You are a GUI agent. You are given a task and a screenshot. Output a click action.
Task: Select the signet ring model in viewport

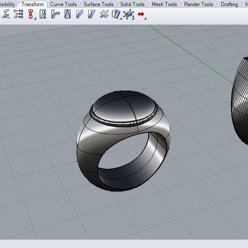click(123, 141)
